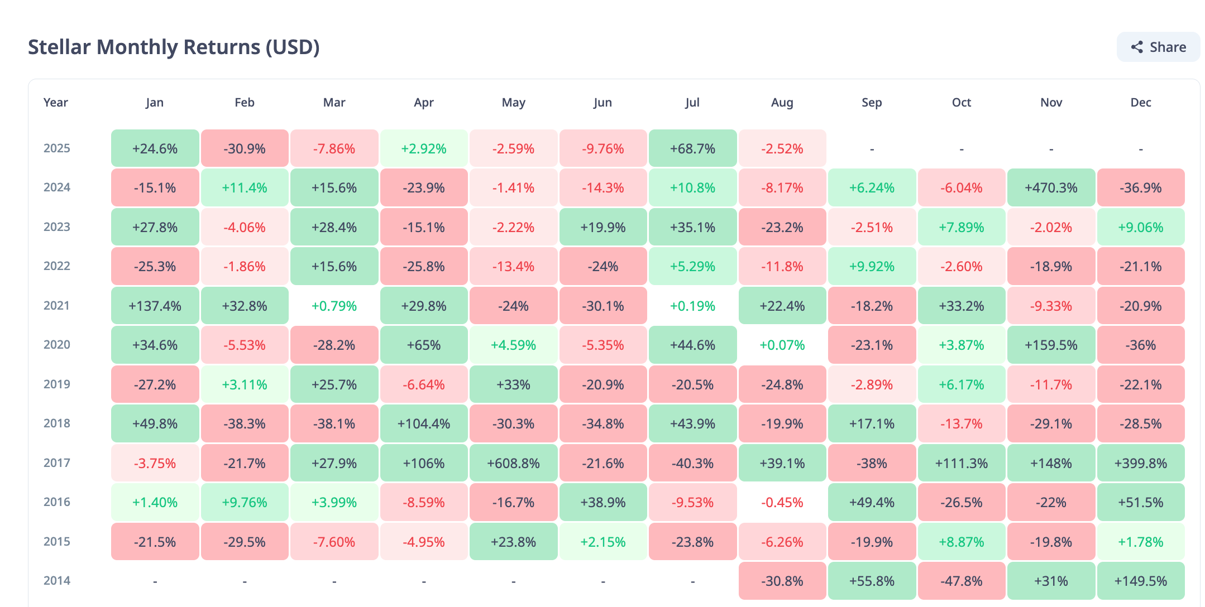Click the -47.8% October 2014 cell
Viewport: 1205px width, 607px height.
[962, 581]
